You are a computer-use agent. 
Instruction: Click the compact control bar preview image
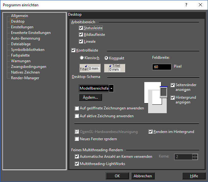[x=114, y=68]
